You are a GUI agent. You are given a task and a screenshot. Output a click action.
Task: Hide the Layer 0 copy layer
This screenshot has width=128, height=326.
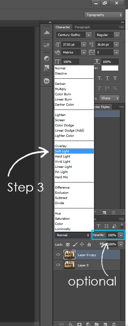coord(58,254)
